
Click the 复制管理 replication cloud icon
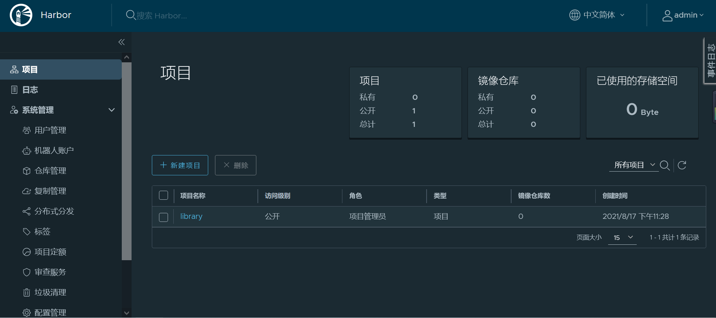pos(27,191)
